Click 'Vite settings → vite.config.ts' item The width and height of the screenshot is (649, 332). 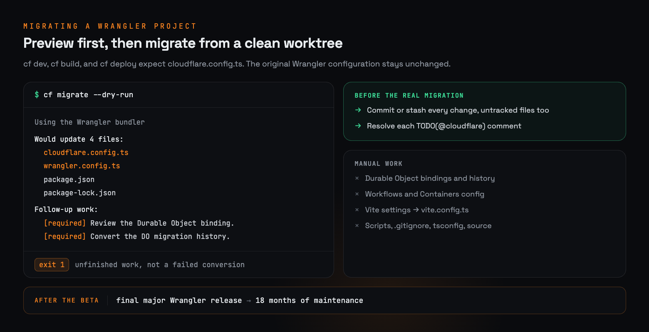[417, 210]
